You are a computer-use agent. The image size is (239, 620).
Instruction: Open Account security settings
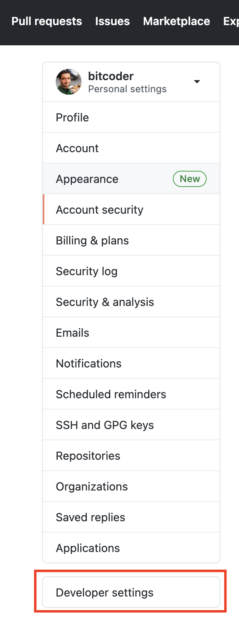[131, 210]
